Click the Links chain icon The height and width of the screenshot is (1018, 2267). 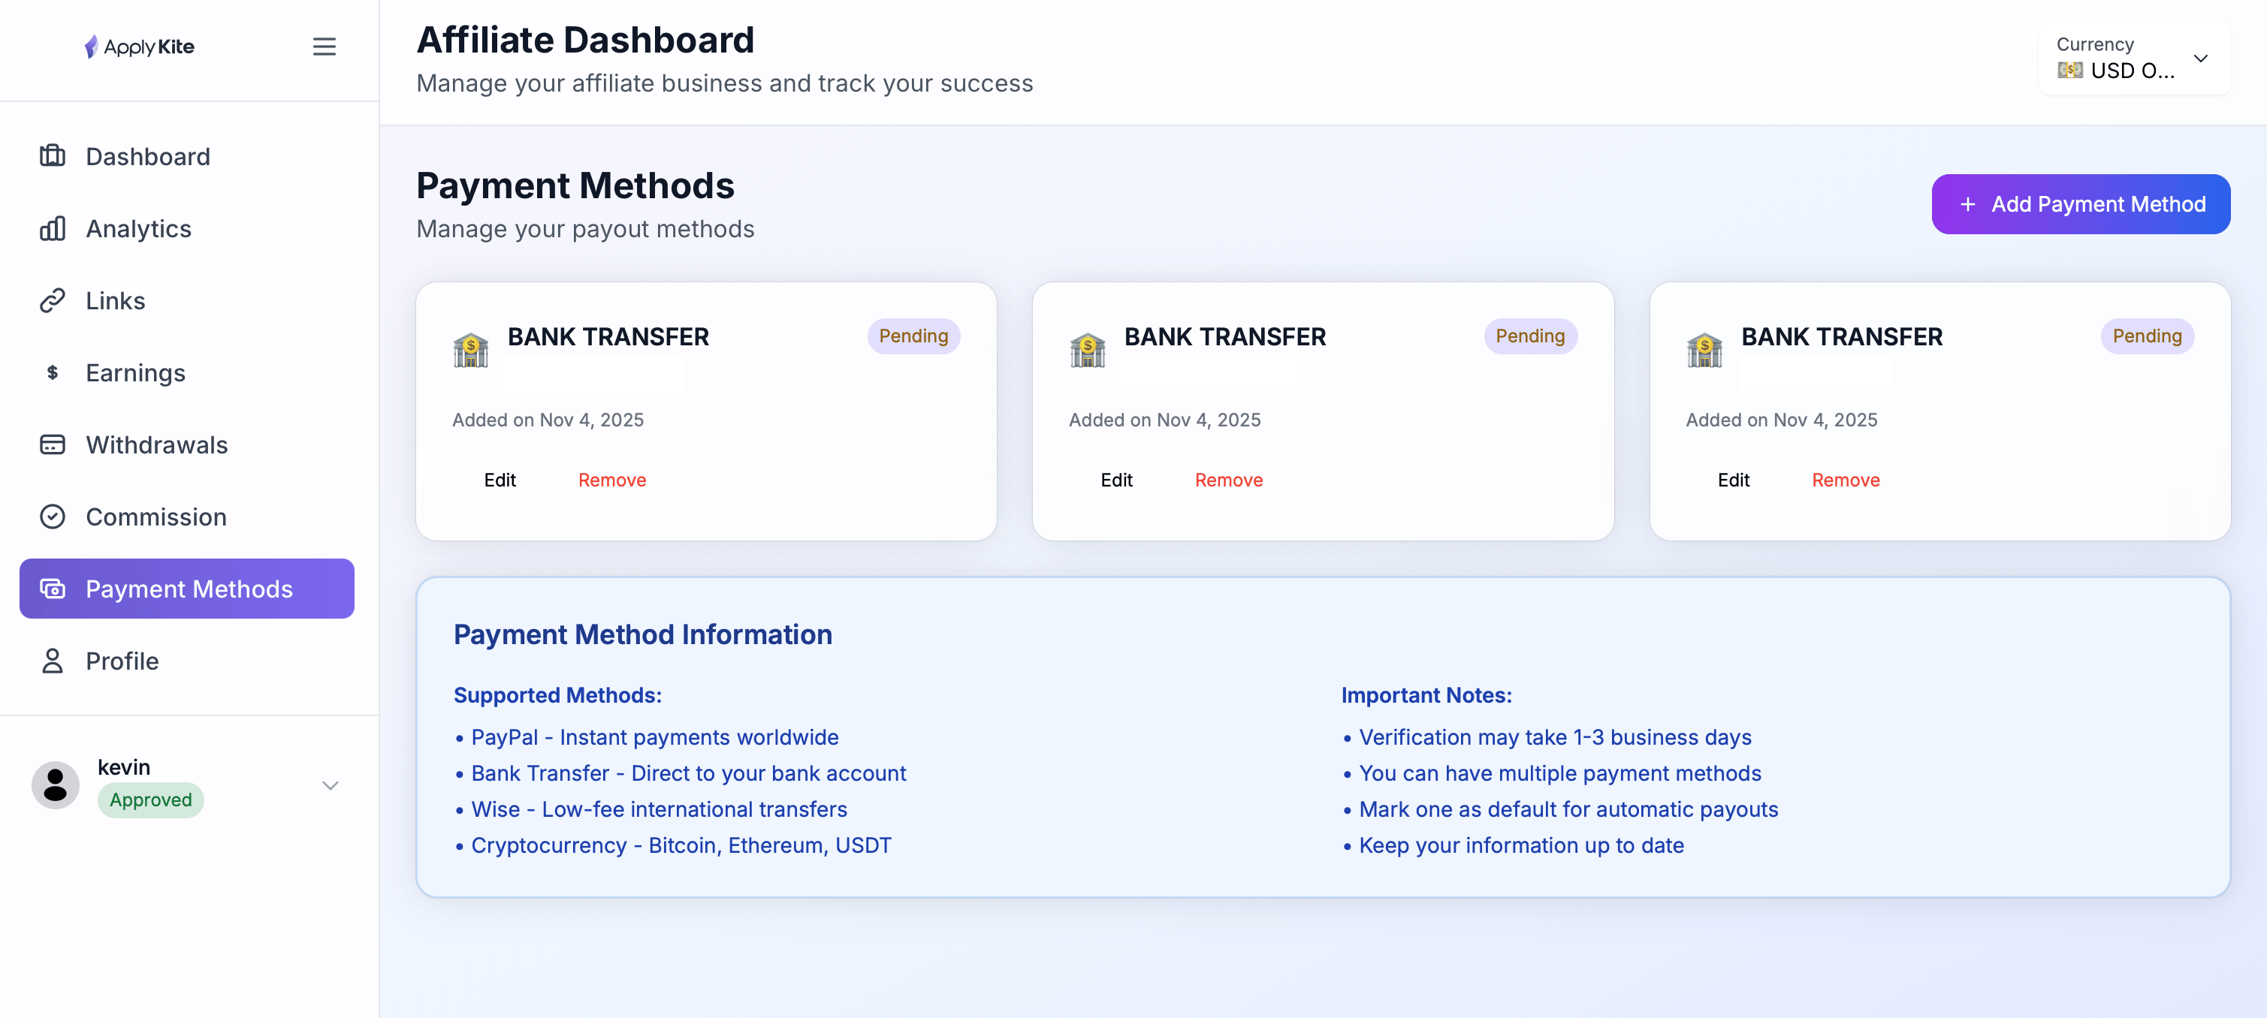53,301
